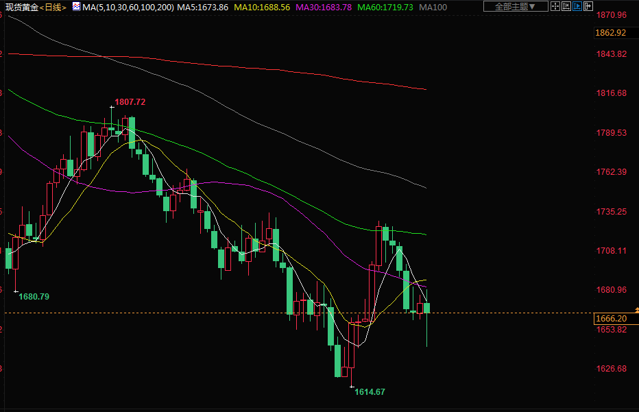Click the 1614.67 low price marker

(x=370, y=392)
